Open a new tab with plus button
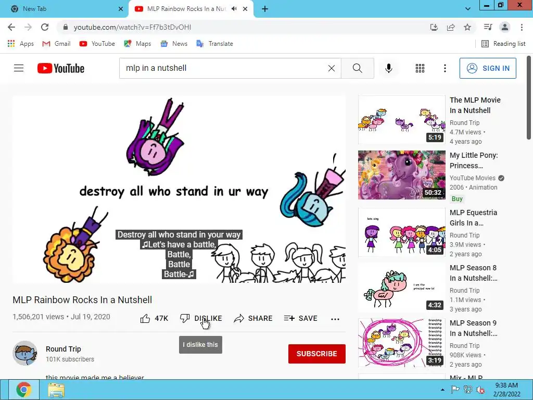Screen dimensions: 533x400 265,9
